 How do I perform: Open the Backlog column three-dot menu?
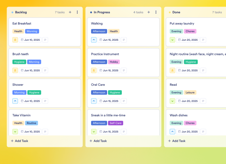point(77,12)
